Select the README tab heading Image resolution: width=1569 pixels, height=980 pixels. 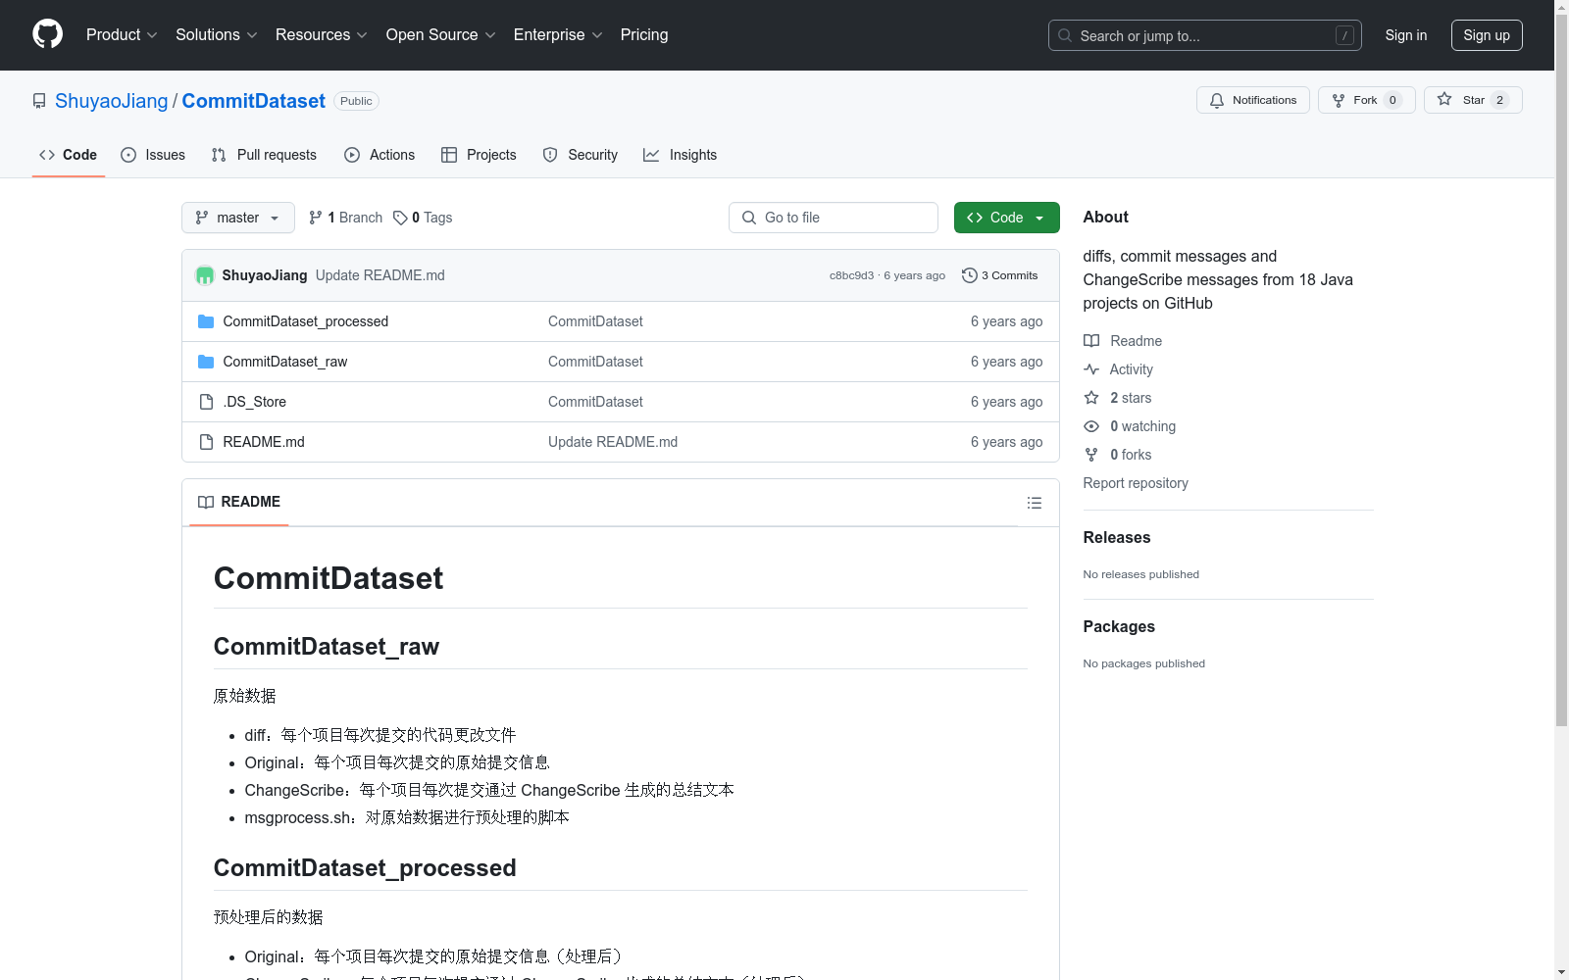[x=239, y=502]
